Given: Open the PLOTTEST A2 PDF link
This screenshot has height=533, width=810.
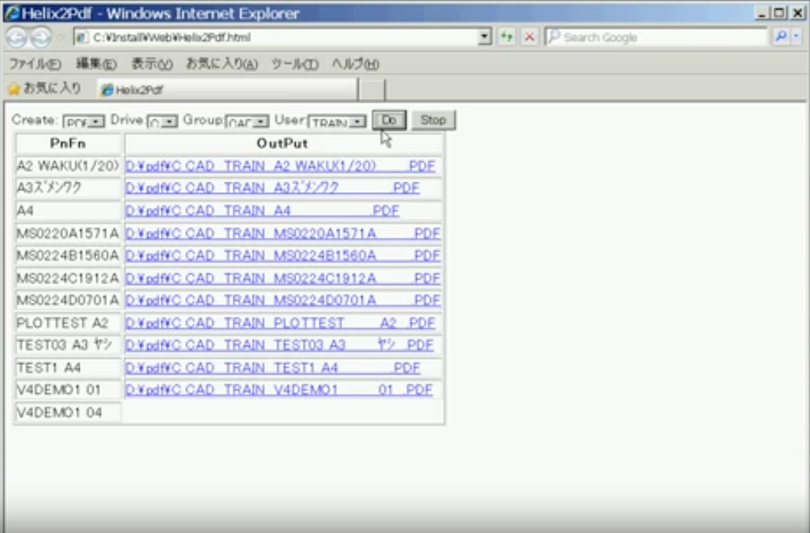Looking at the screenshot, I should pyautogui.click(x=280, y=323).
